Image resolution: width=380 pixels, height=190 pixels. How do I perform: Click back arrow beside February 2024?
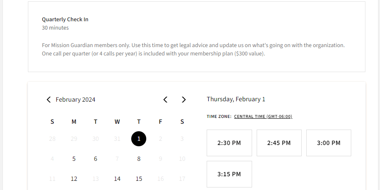(x=49, y=100)
